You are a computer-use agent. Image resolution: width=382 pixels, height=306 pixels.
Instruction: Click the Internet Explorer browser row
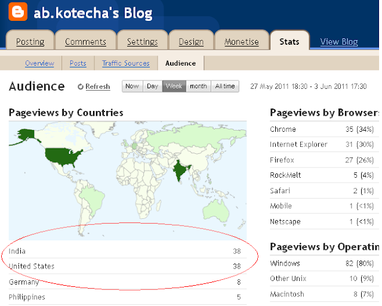[324, 144]
